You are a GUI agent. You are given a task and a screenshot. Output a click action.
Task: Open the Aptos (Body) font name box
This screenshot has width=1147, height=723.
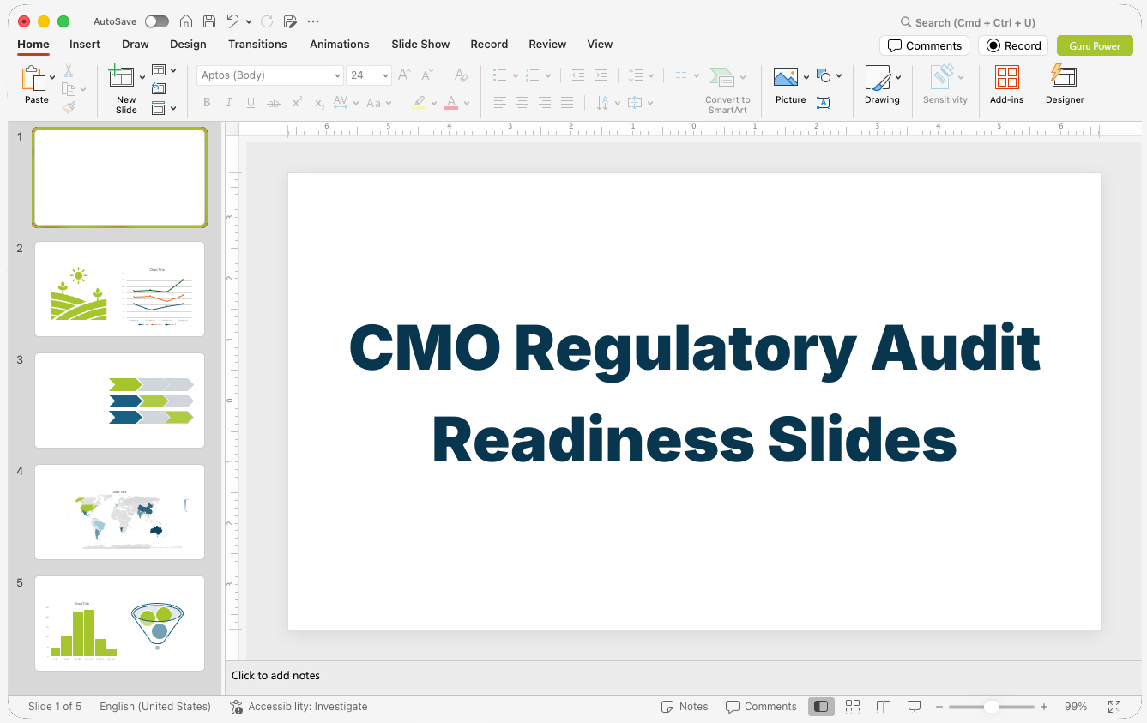(270, 75)
